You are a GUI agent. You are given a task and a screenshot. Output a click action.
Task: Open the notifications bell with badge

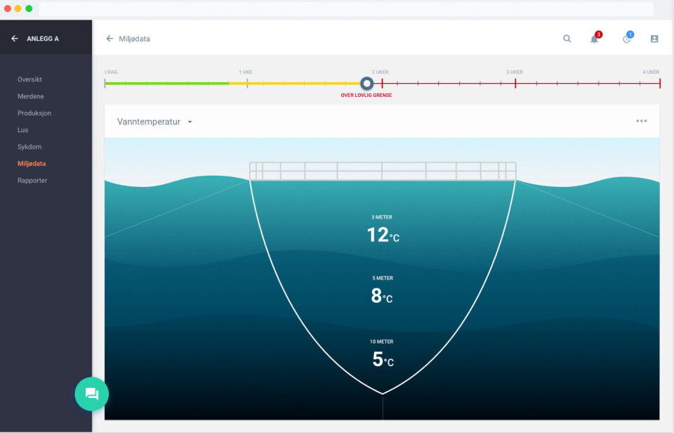tap(595, 39)
